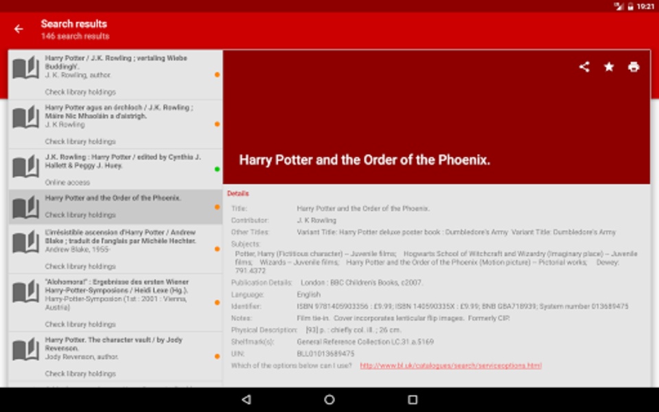Check library holdings for "Alohomora!" symposium
Image resolution: width=659 pixels, height=412 pixels.
[80, 325]
